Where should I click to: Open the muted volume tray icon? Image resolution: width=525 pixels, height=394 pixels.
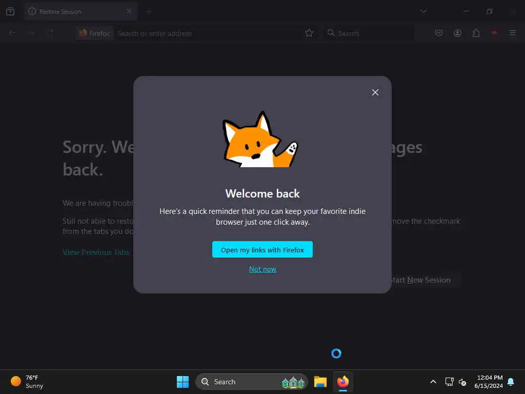tap(462, 382)
